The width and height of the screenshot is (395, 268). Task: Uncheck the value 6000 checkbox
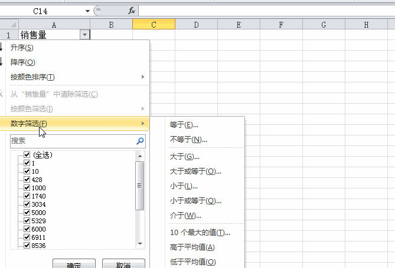[x=27, y=229]
